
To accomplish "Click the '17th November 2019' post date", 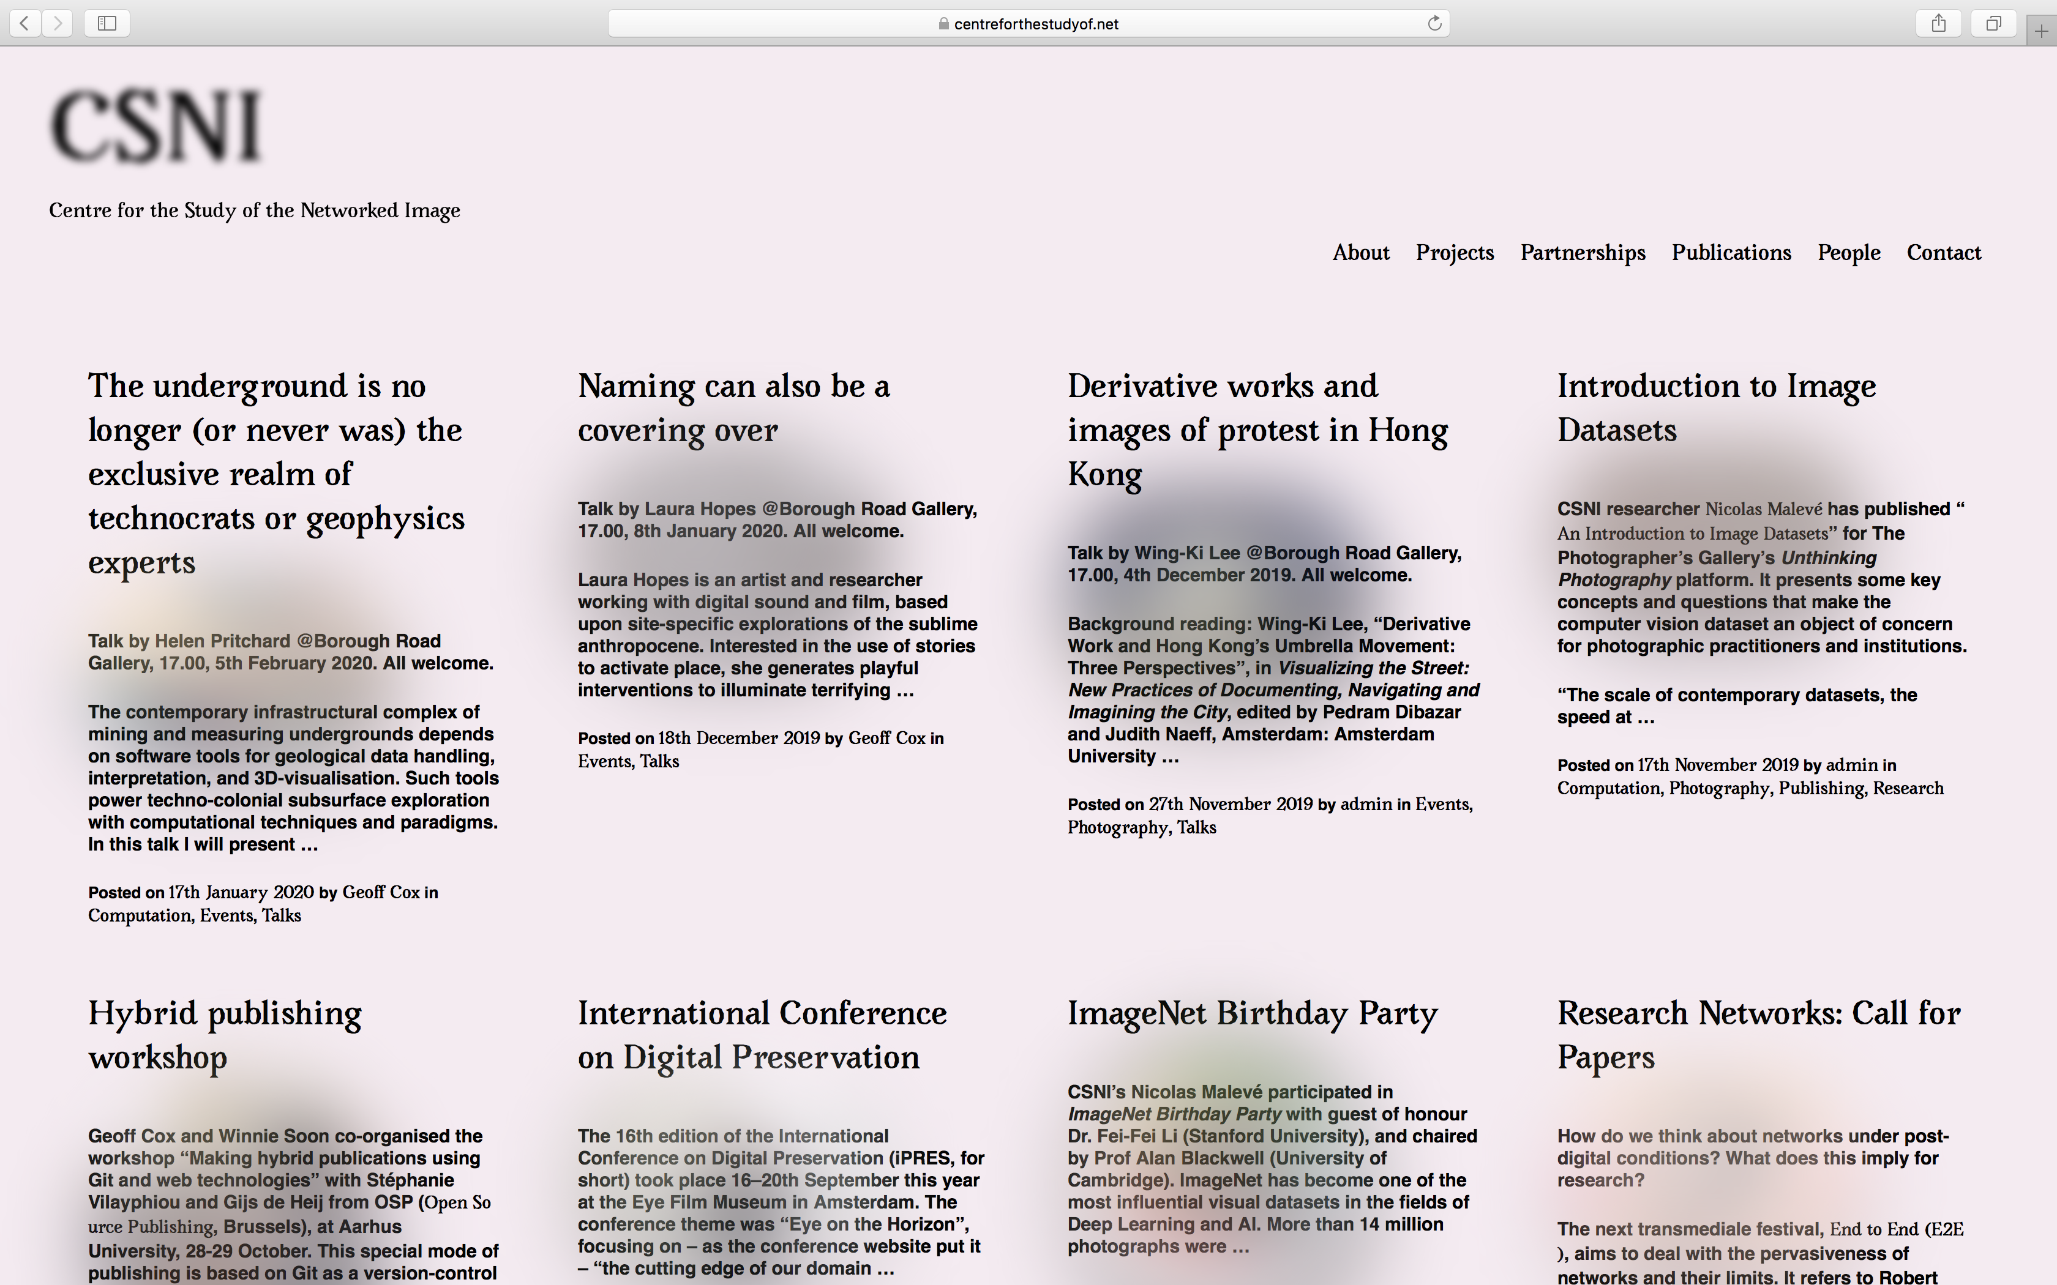I will pos(1718,765).
